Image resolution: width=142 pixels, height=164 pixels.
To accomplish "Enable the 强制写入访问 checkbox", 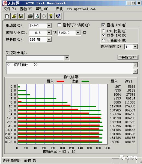I will click(59, 25).
